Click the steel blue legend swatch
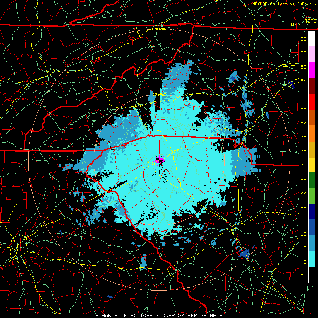 312,243
